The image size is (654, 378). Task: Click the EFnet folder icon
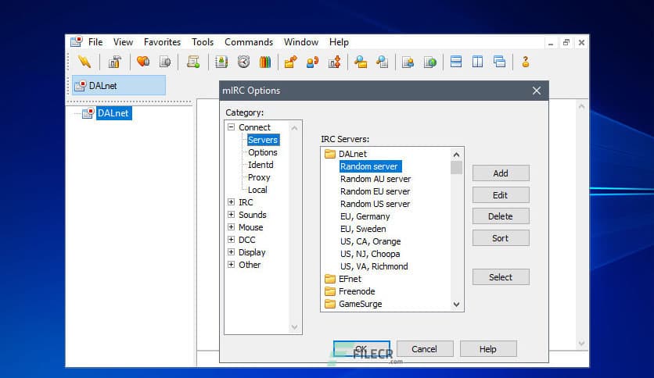[330, 279]
